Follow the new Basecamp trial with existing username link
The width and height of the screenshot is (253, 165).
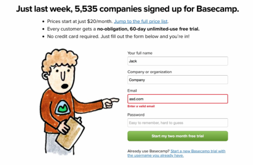point(176,153)
